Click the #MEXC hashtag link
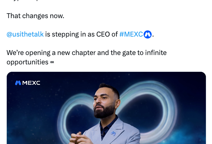 pyautogui.click(x=131, y=34)
